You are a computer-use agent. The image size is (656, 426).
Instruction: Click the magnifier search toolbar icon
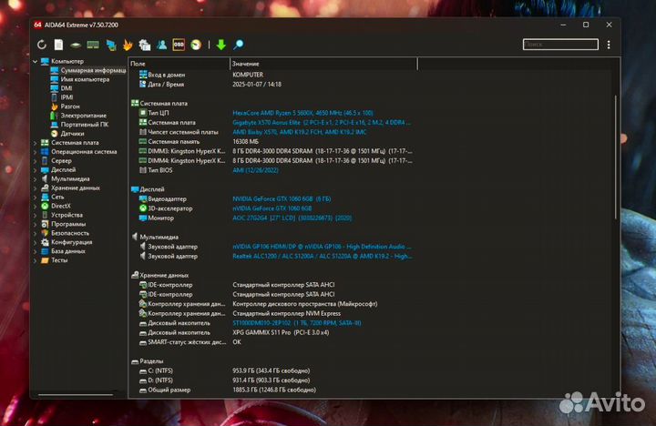coord(239,45)
